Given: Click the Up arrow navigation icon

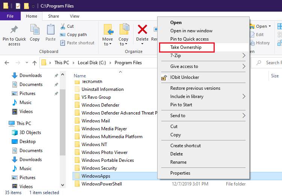Looking at the screenshot, I should click(35, 63).
